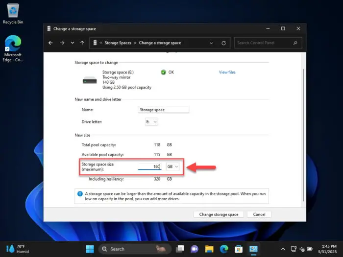The width and height of the screenshot is (343, 257).
Task: Open the Drive letter dropdown
Action: (x=151, y=122)
